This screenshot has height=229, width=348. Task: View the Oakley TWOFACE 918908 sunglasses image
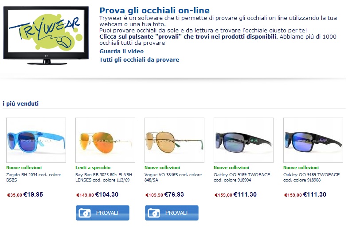313,140
